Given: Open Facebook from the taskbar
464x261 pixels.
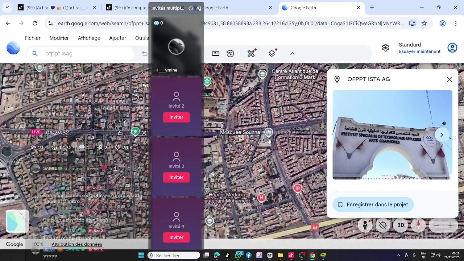Looking at the screenshot, I should (x=249, y=255).
